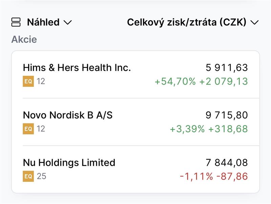Screen dimensions: 271x204
Task: Click the Akcie section header
Action: coord(24,39)
